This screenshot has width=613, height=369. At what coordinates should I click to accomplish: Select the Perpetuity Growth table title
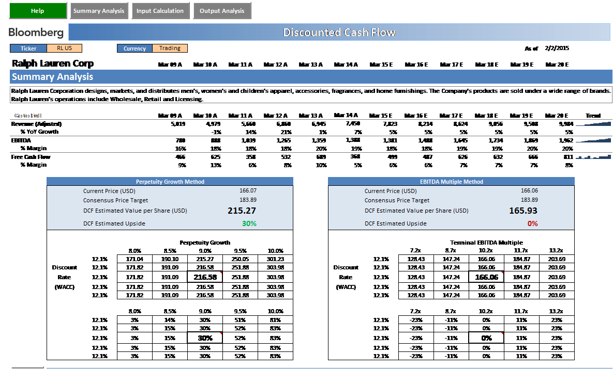[x=205, y=243]
